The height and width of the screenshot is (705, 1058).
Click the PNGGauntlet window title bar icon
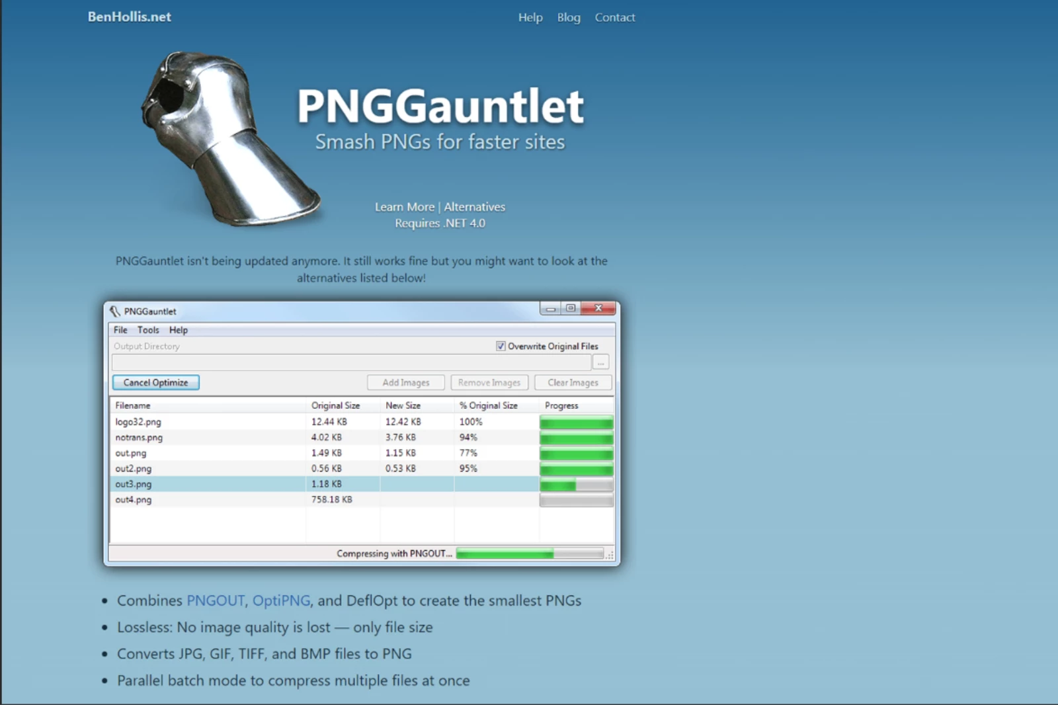pyautogui.click(x=115, y=311)
